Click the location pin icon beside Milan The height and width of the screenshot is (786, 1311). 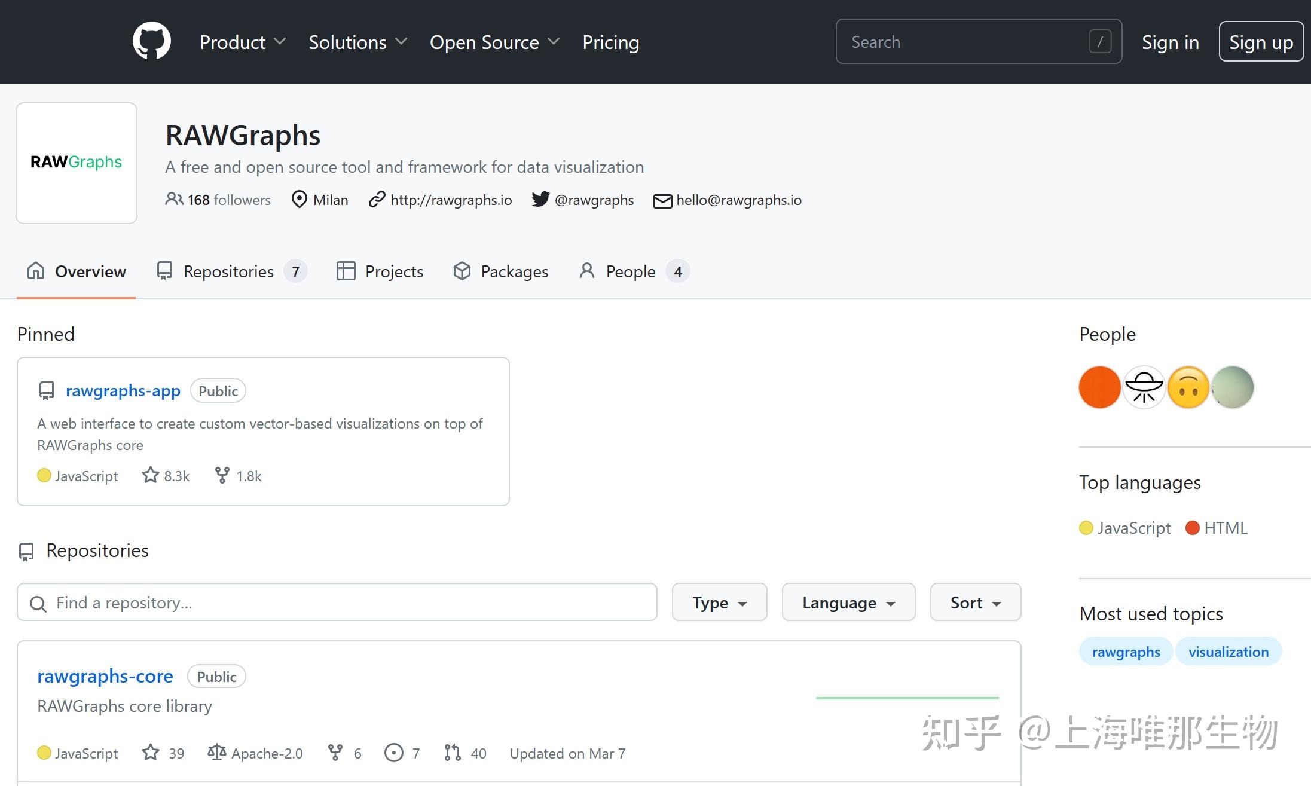pyautogui.click(x=299, y=200)
